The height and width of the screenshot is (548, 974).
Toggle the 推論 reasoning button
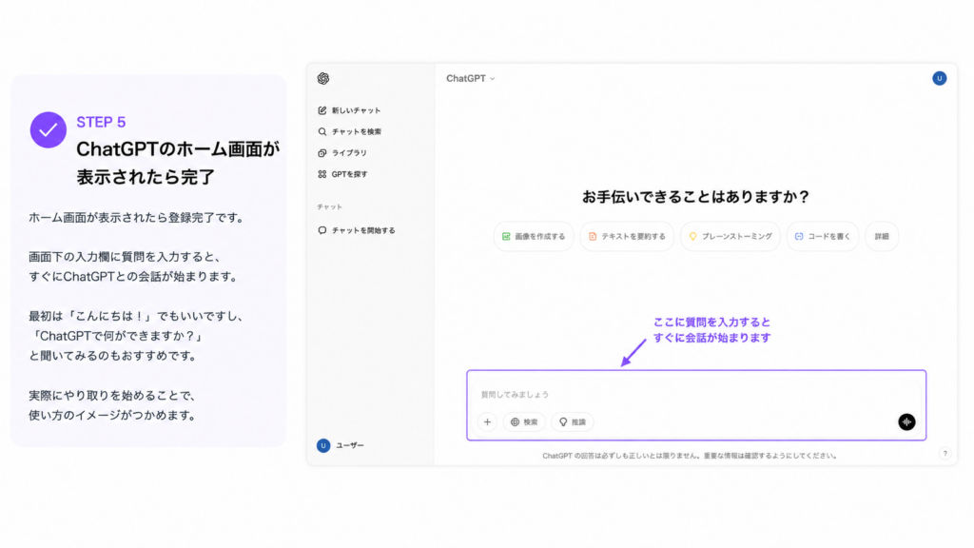[572, 421]
